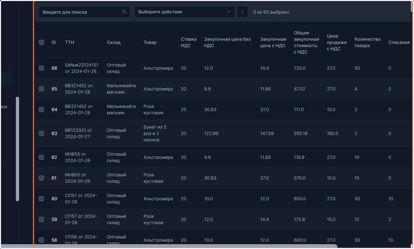Sort by the Склад column header

coord(114,42)
